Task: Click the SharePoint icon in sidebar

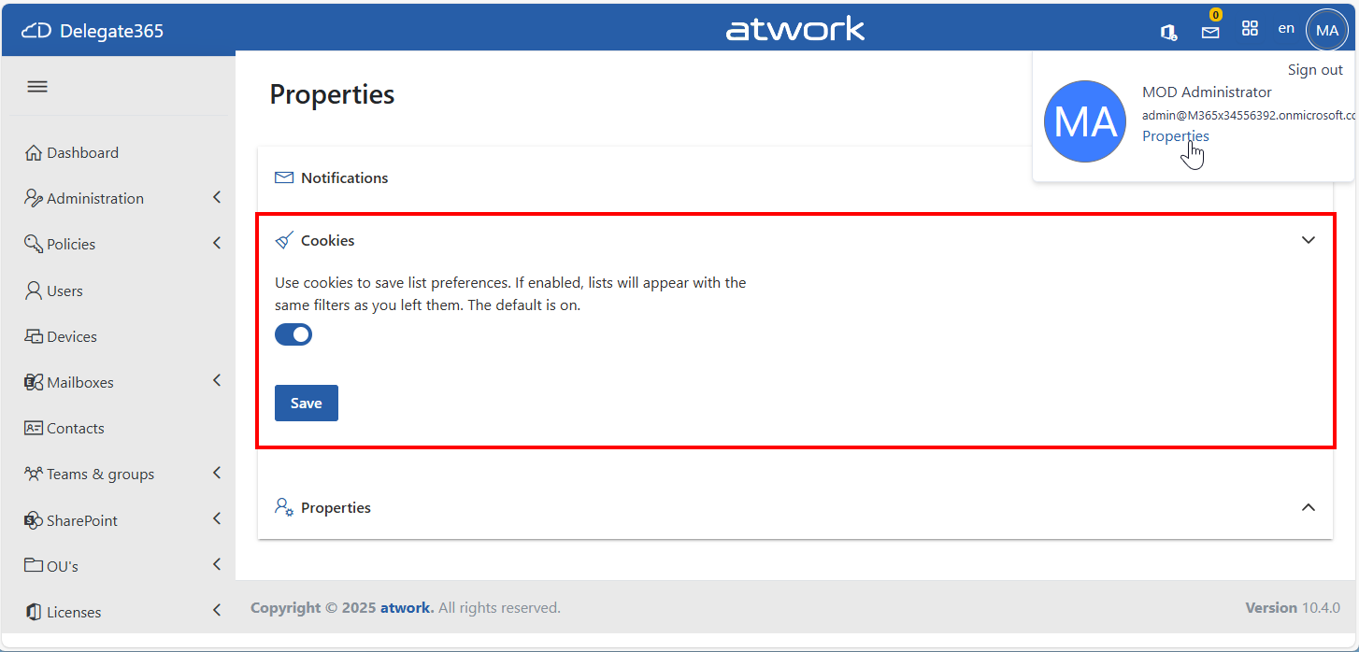Action: [34, 520]
